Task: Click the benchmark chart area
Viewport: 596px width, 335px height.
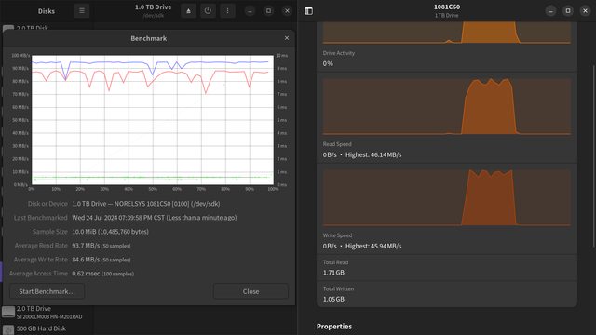Action: pyautogui.click(x=153, y=120)
